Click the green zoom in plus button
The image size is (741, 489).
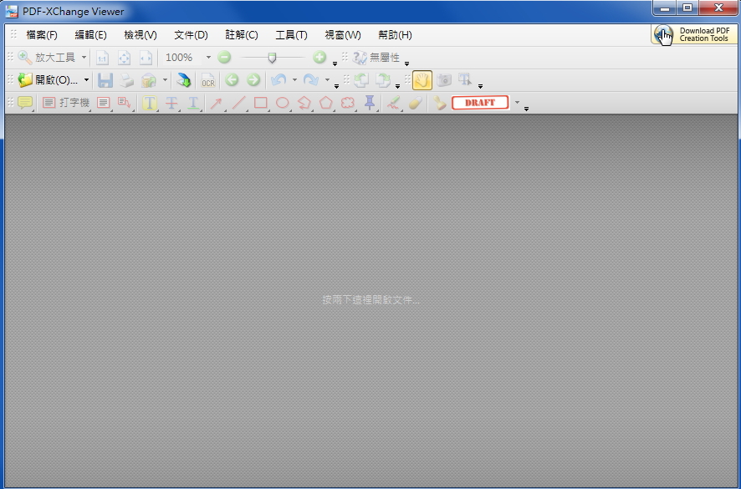[319, 58]
